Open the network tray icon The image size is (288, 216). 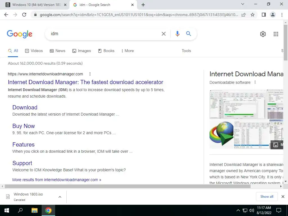point(245,210)
